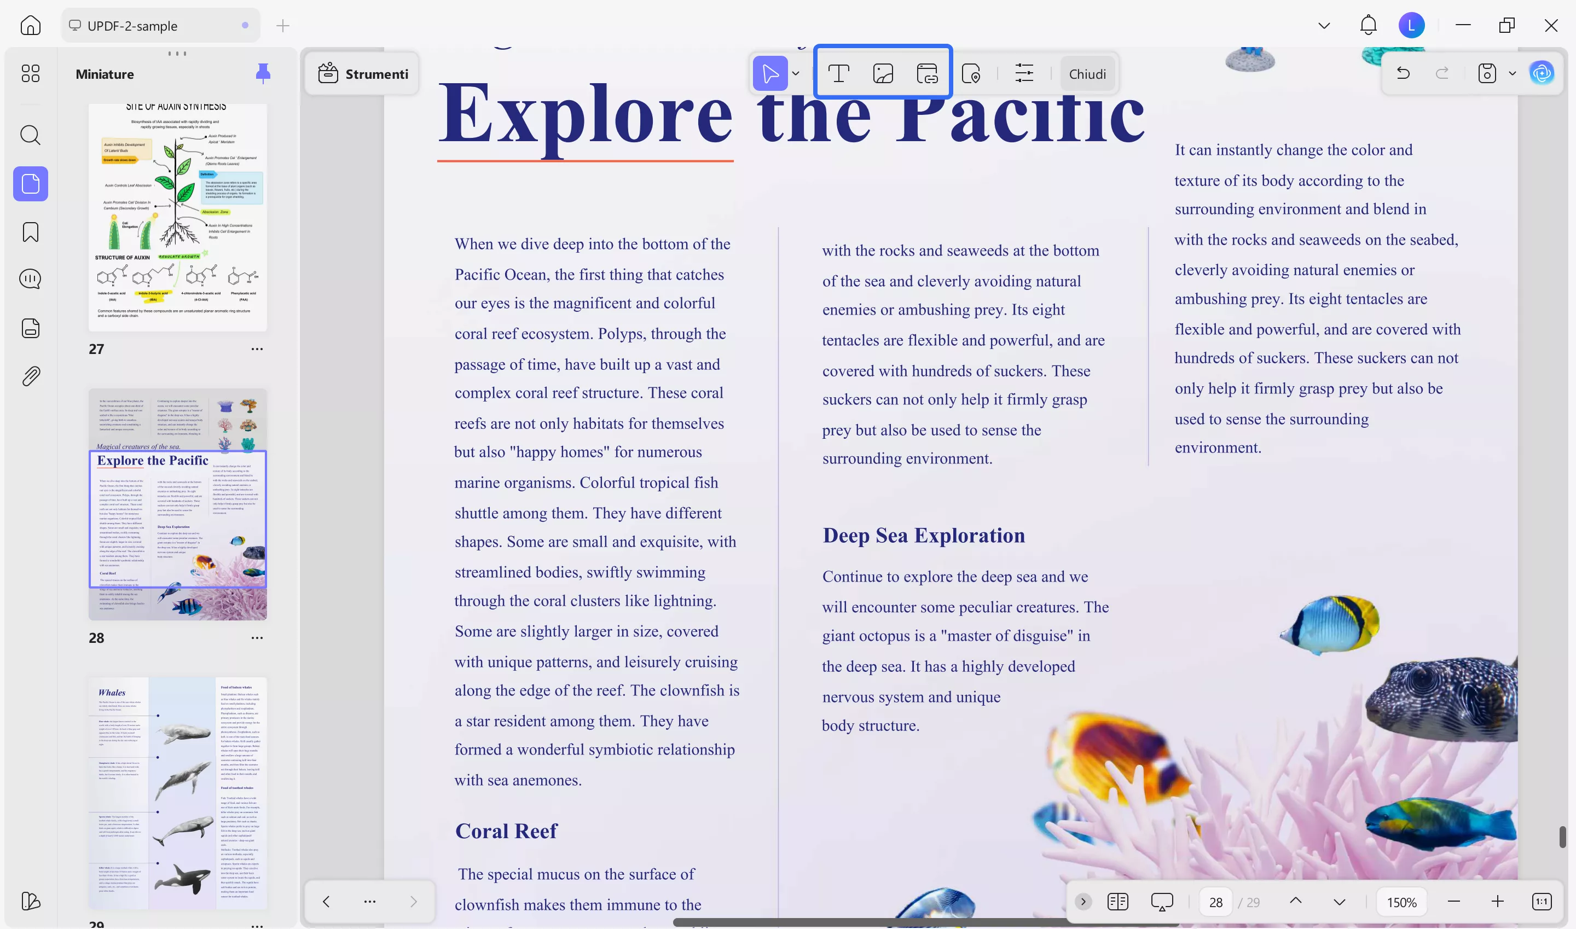The width and height of the screenshot is (1576, 929).
Task: Expand the selection tool dropdown arrow
Action: pyautogui.click(x=796, y=73)
